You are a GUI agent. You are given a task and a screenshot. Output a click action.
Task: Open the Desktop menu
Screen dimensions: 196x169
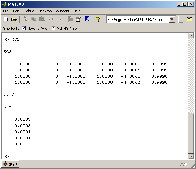[x=45, y=11]
